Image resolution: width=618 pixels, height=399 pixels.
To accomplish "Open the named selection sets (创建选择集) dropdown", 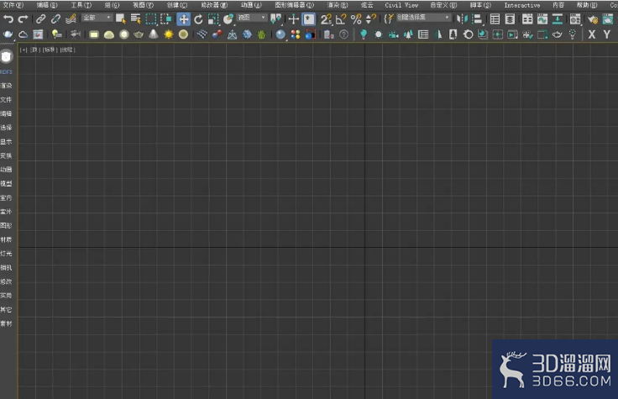I will click(423, 18).
